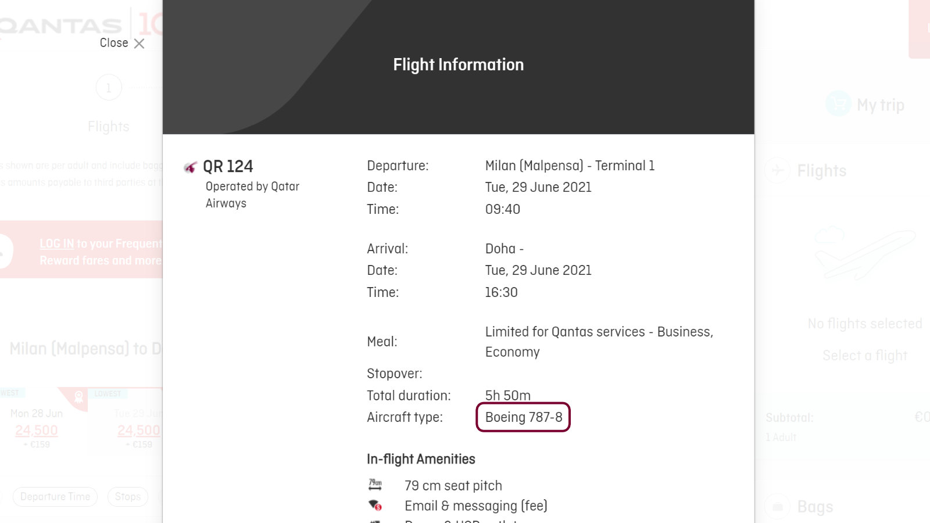The image size is (930, 523).
Task: Click the Qantas logo
Action: tap(60, 26)
